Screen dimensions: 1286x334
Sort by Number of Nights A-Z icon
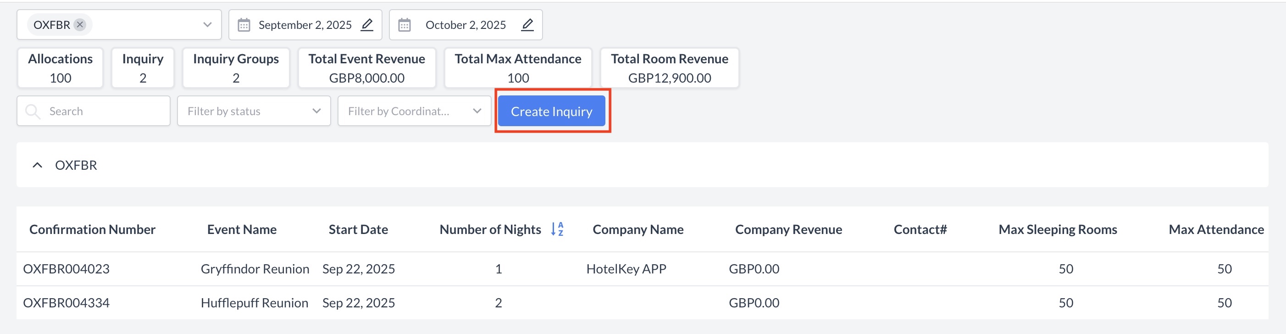(557, 229)
